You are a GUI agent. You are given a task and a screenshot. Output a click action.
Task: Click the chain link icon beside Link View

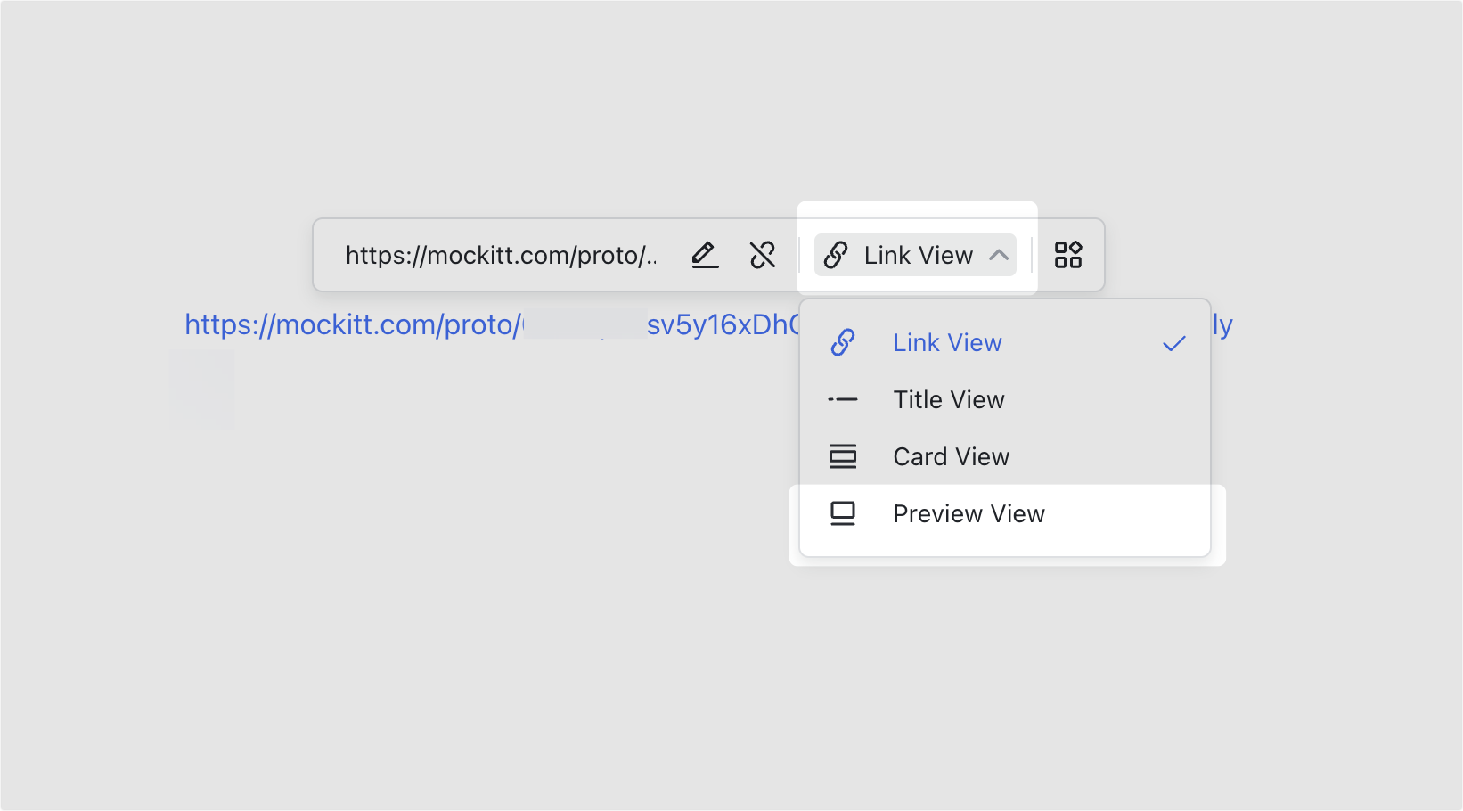pyautogui.click(x=836, y=255)
